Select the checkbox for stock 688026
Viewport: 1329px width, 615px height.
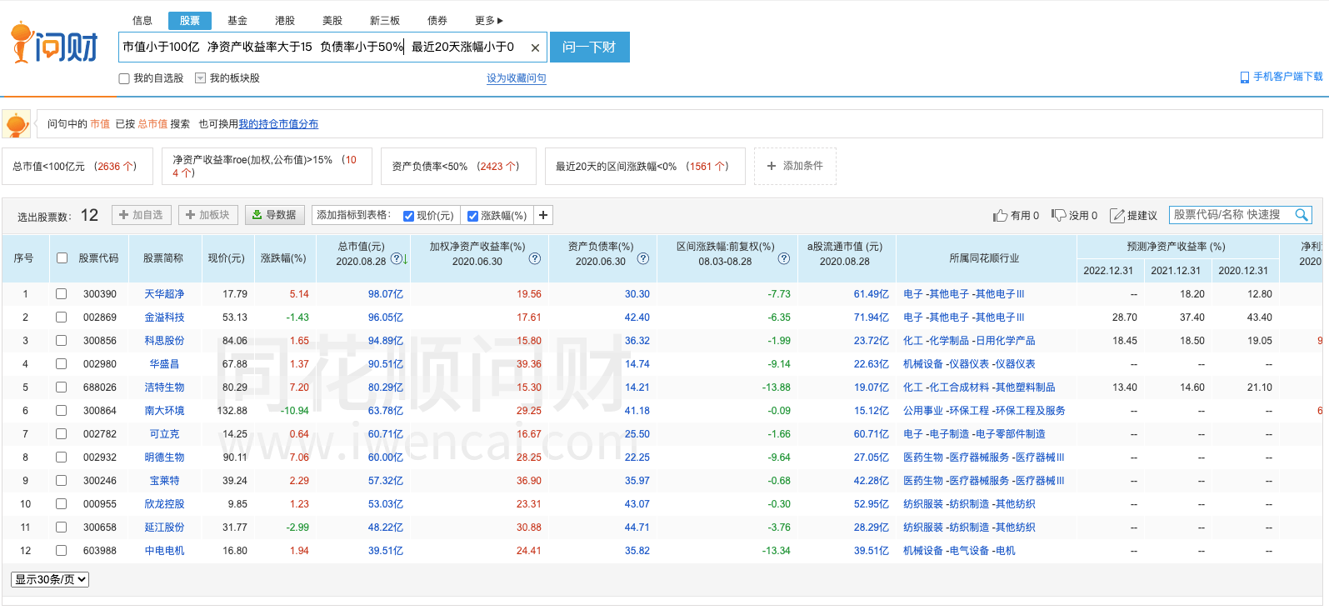61,387
